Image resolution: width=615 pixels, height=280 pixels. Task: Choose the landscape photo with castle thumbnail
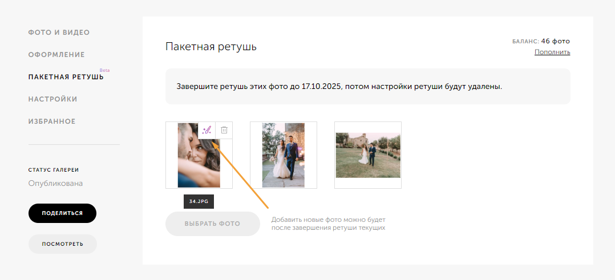(367, 155)
